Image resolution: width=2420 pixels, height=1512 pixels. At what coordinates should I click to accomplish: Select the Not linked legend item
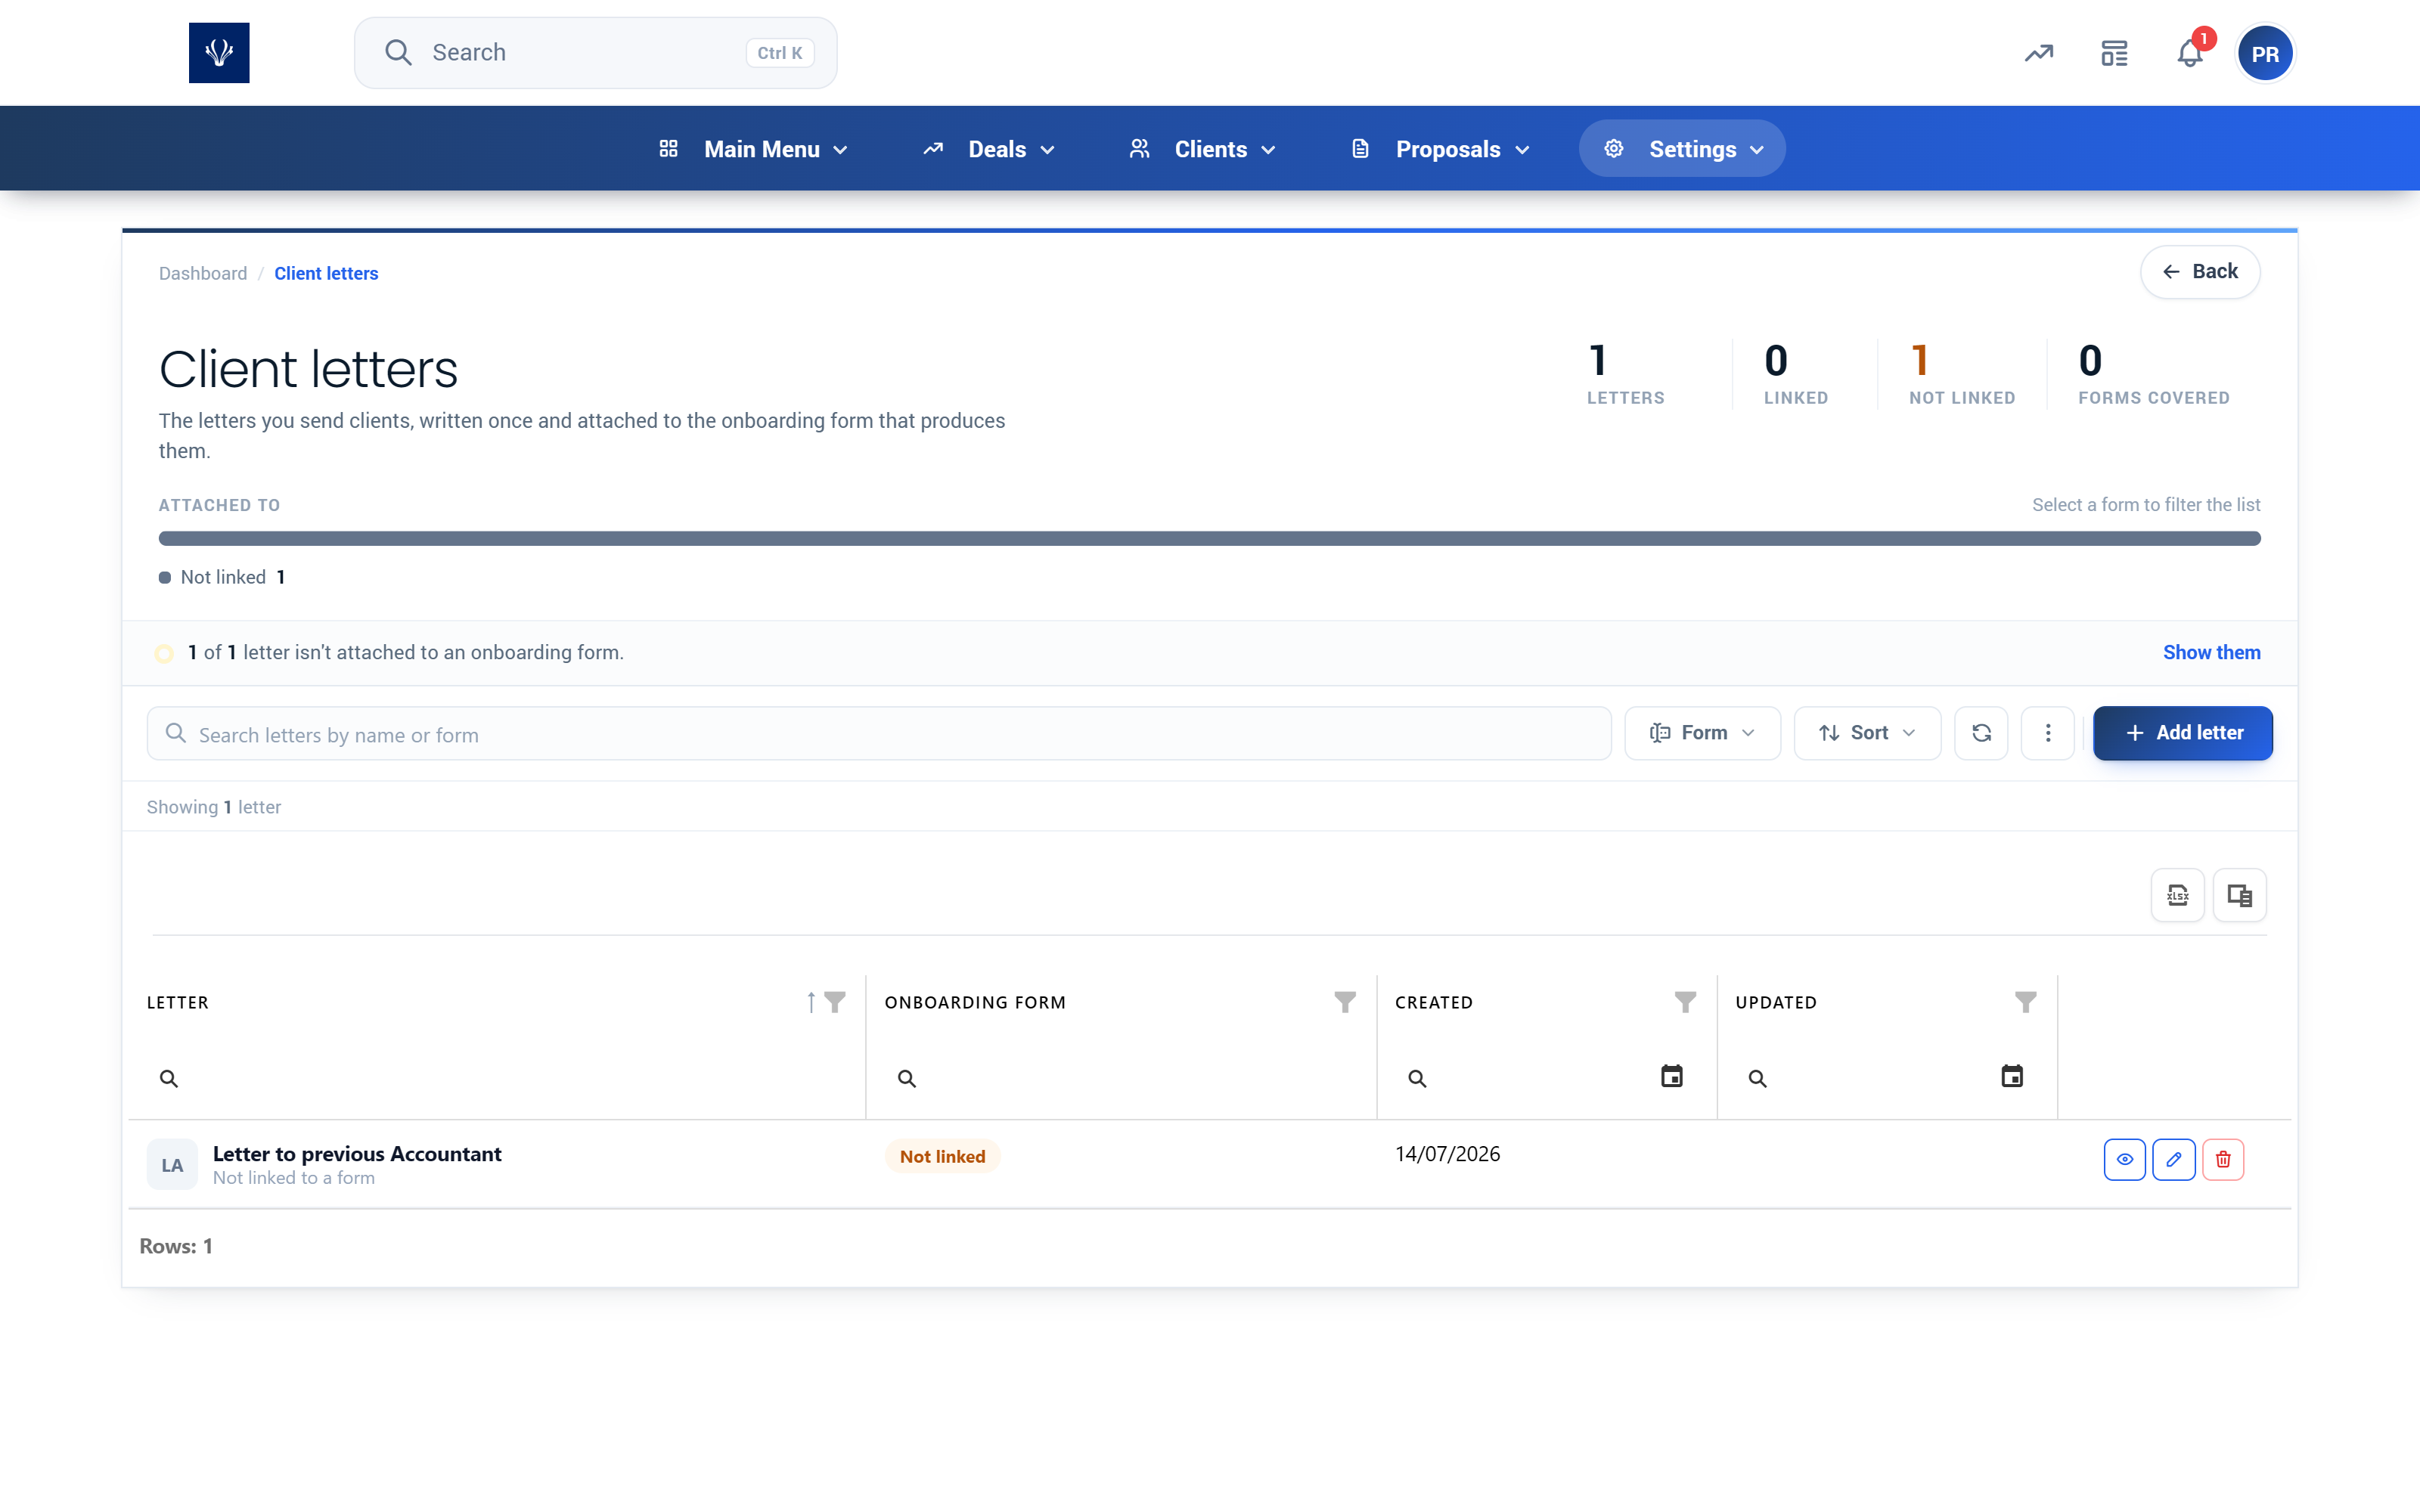[222, 577]
